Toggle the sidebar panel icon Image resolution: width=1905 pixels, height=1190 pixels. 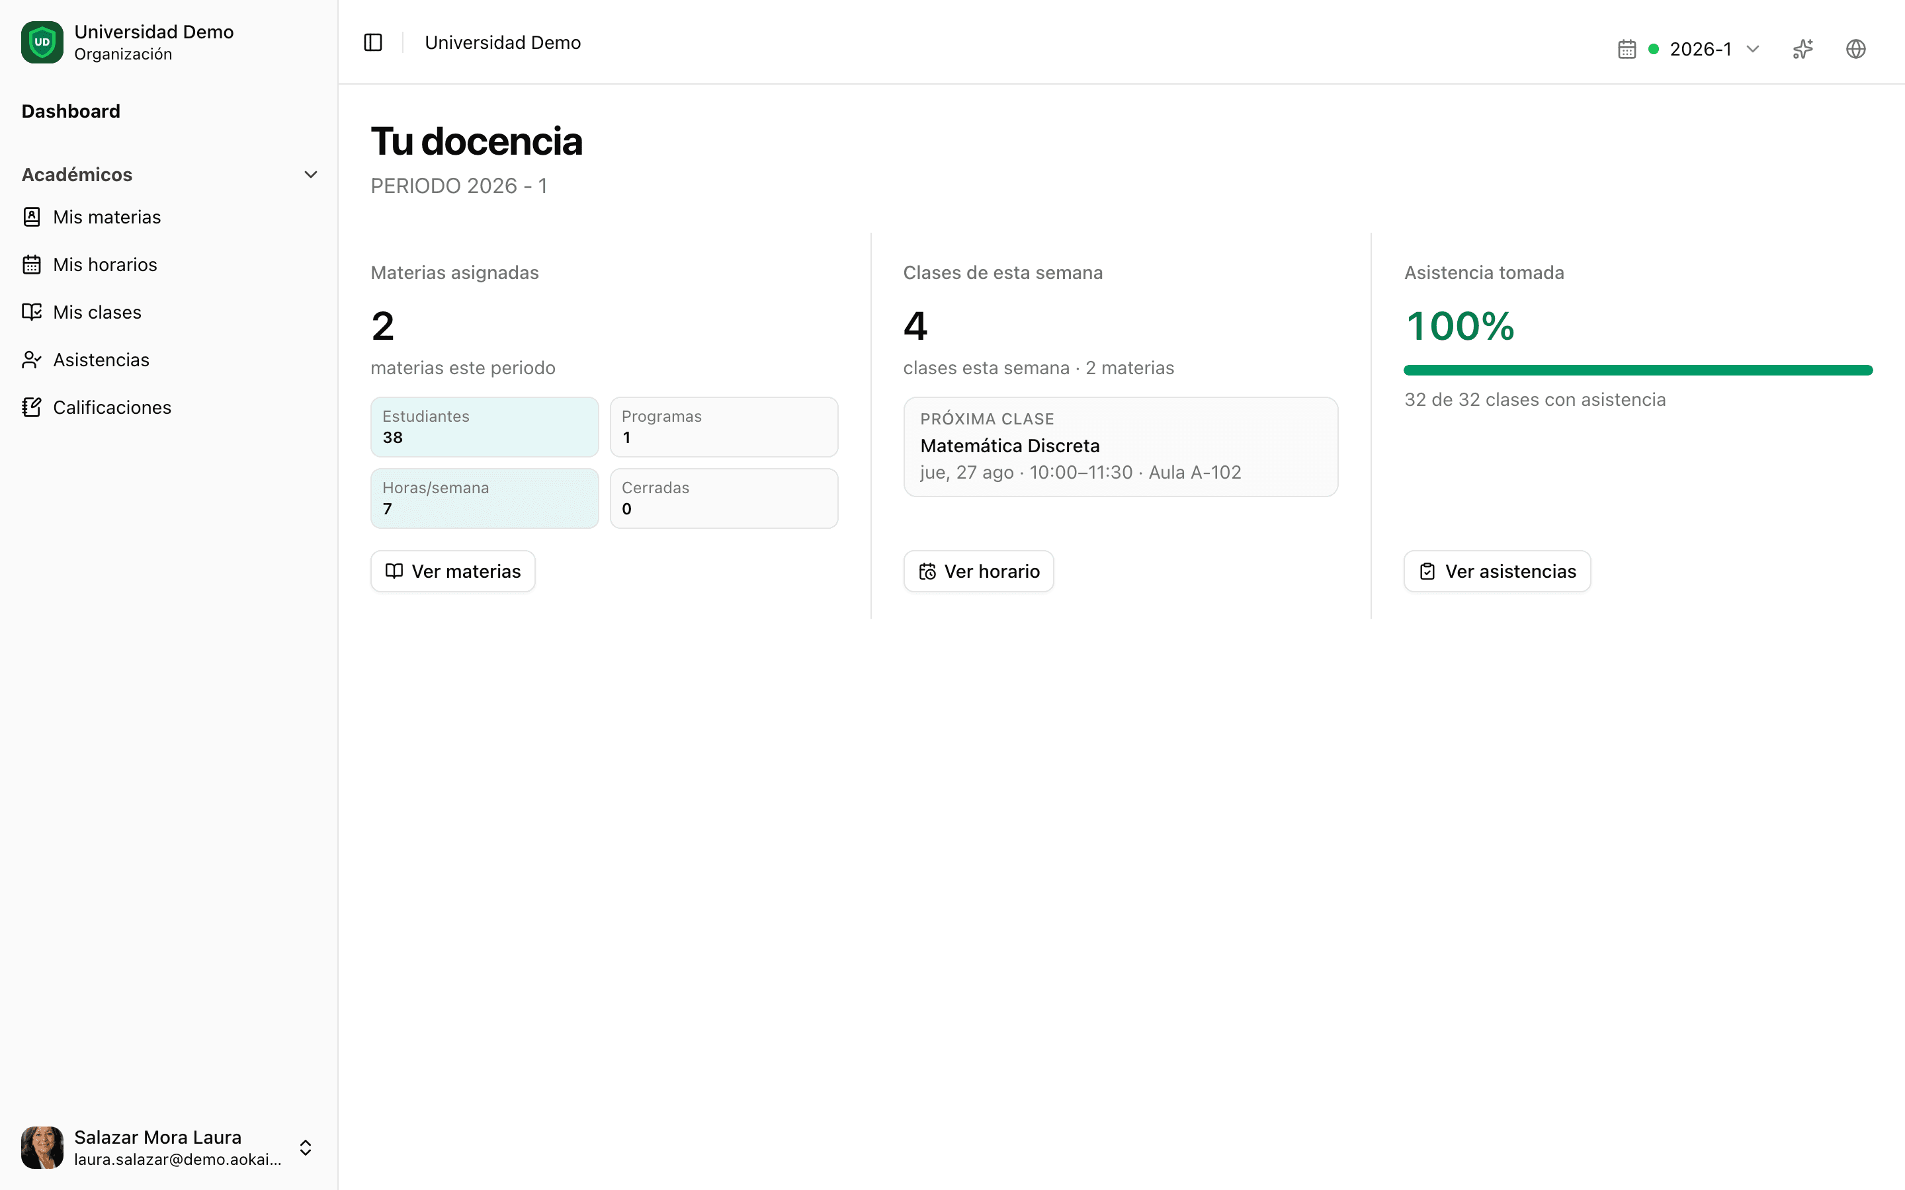pos(373,42)
